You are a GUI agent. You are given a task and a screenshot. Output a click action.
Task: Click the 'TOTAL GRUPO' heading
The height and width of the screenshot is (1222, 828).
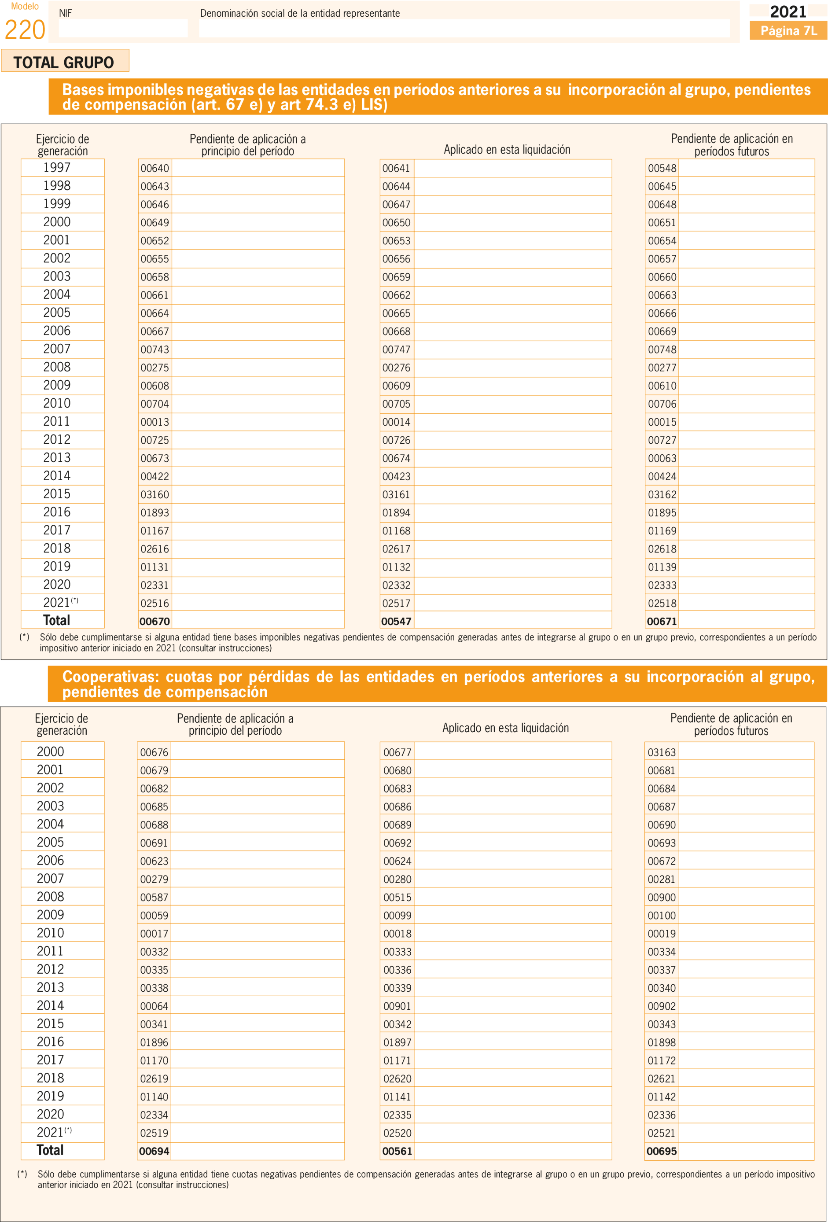(x=64, y=62)
